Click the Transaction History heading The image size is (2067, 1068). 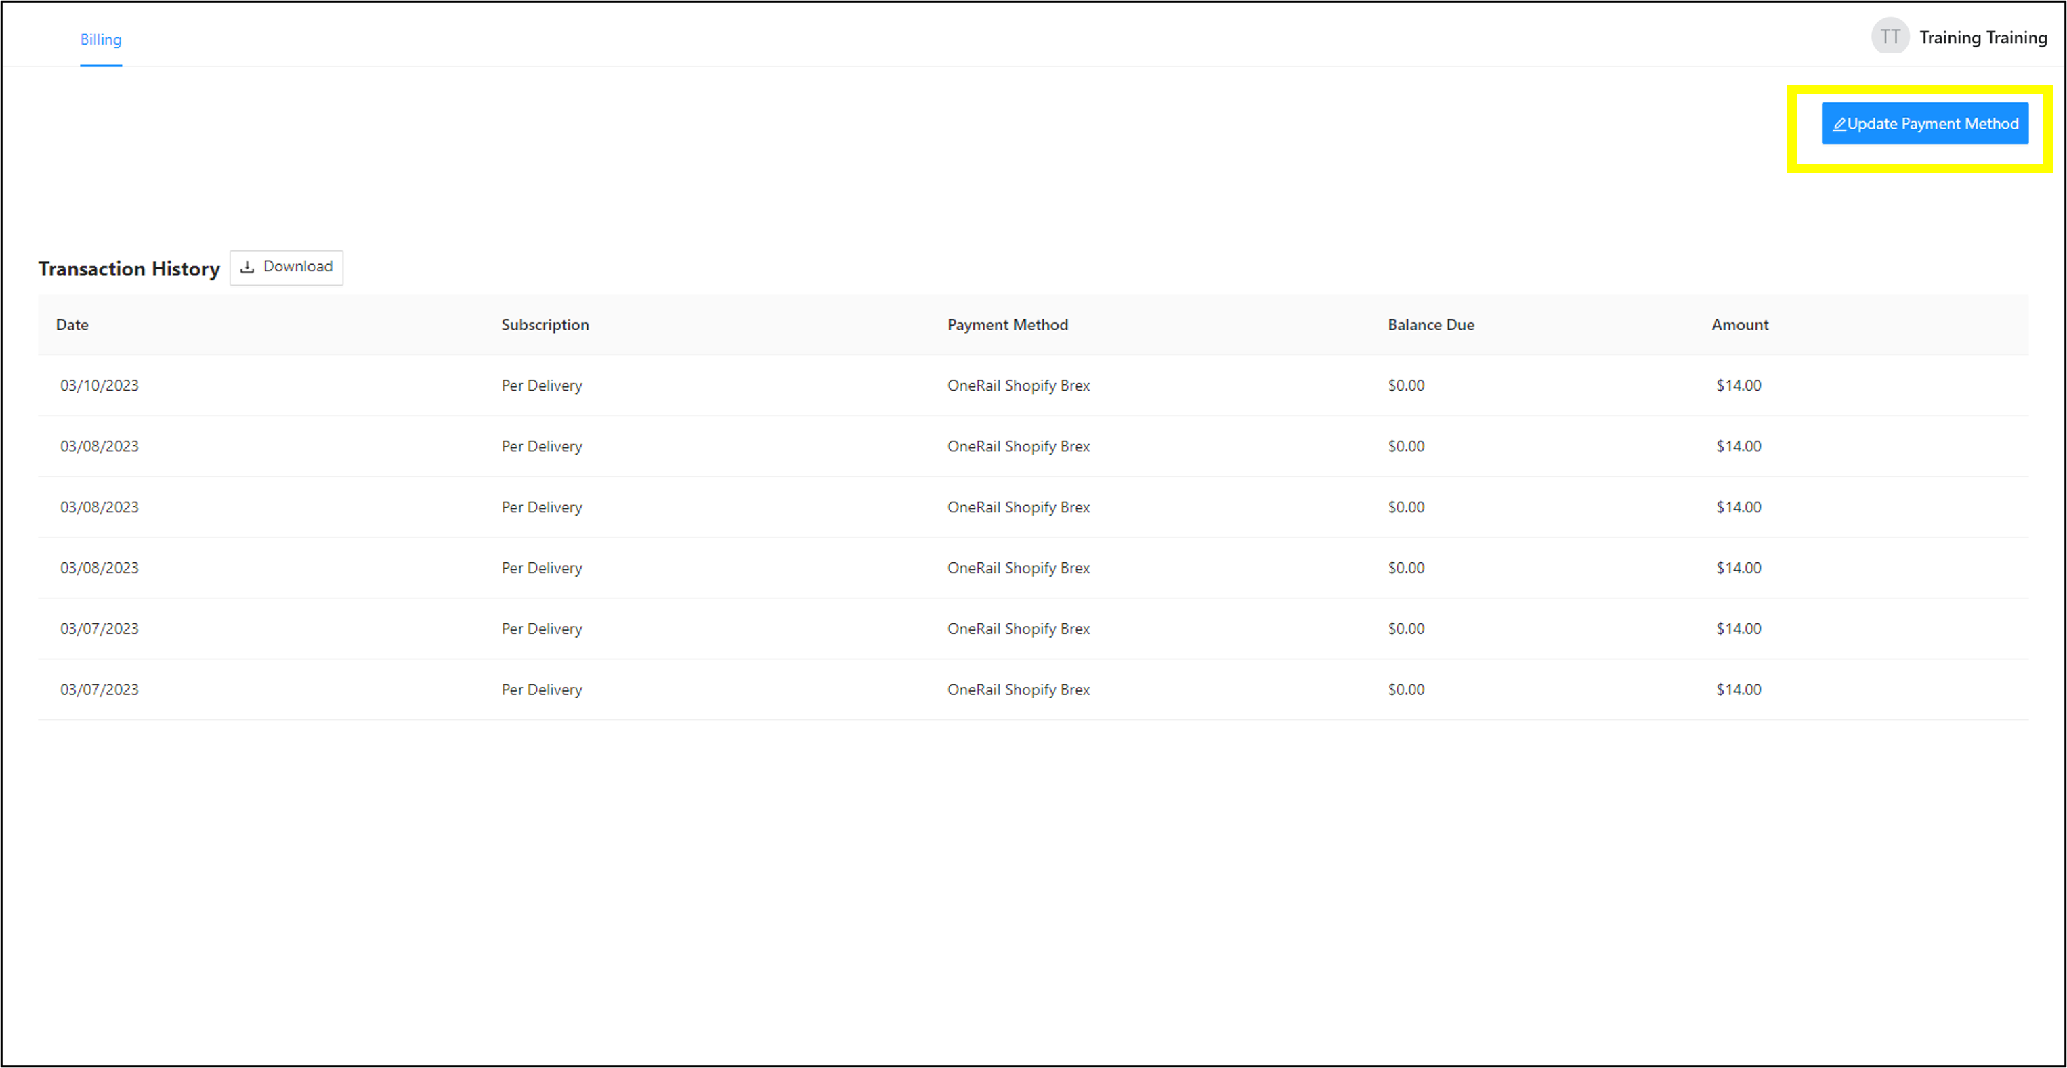(x=129, y=269)
